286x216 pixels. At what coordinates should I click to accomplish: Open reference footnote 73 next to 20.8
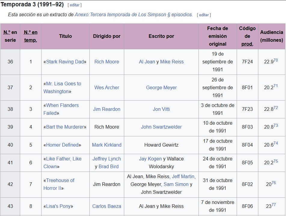point(275,125)
